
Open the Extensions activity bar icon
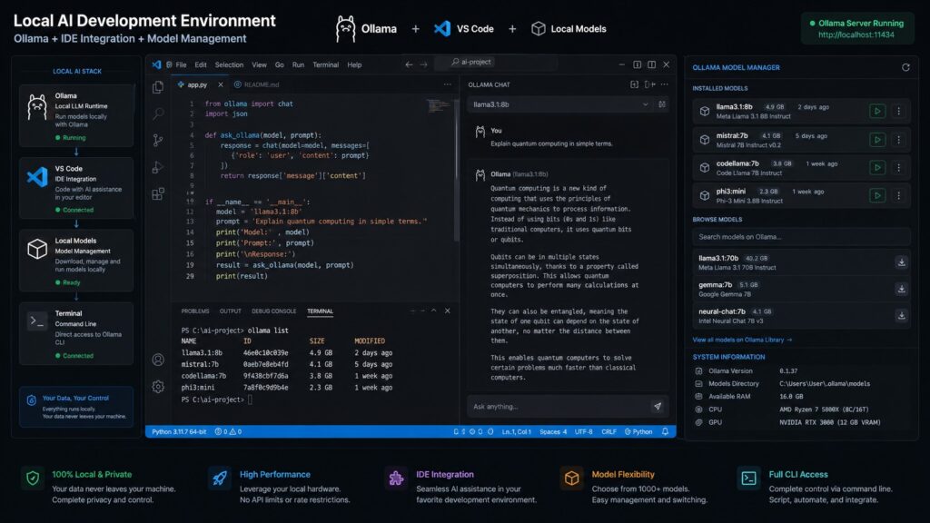point(158,194)
